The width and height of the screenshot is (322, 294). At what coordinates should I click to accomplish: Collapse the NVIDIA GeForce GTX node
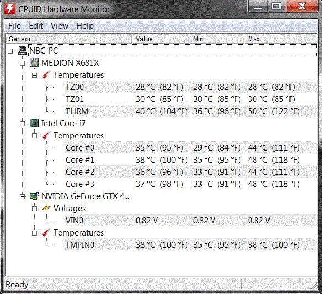pos(22,196)
